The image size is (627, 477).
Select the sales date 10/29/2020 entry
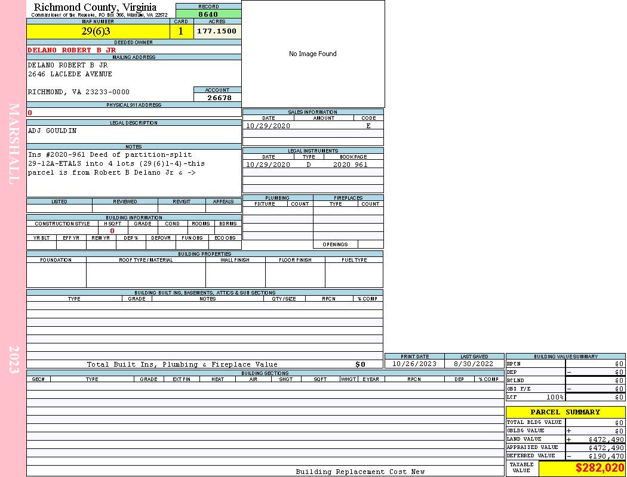(x=268, y=126)
